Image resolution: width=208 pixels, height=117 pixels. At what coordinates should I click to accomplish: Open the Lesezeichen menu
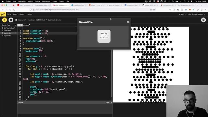(x=46, y=1)
